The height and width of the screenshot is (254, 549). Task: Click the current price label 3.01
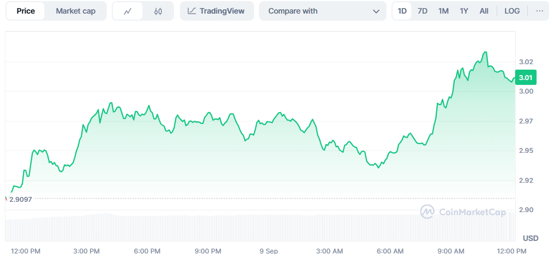526,78
